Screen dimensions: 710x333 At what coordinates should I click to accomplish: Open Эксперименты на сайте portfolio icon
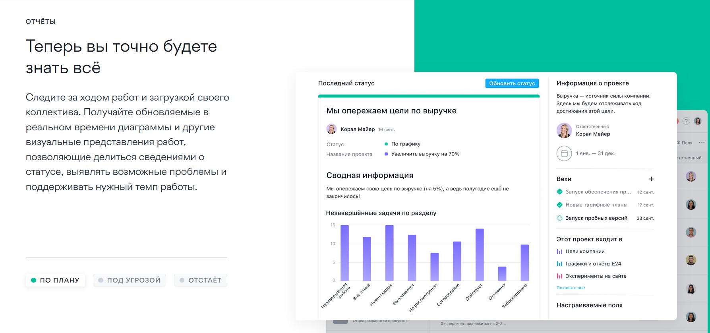tap(559, 276)
